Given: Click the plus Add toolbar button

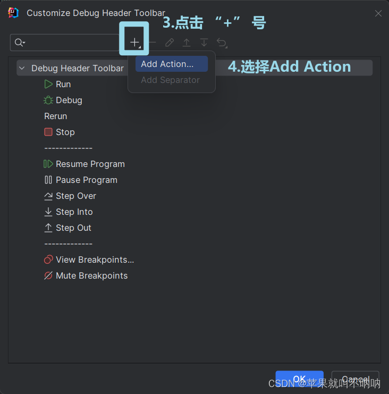Looking at the screenshot, I should (x=134, y=42).
